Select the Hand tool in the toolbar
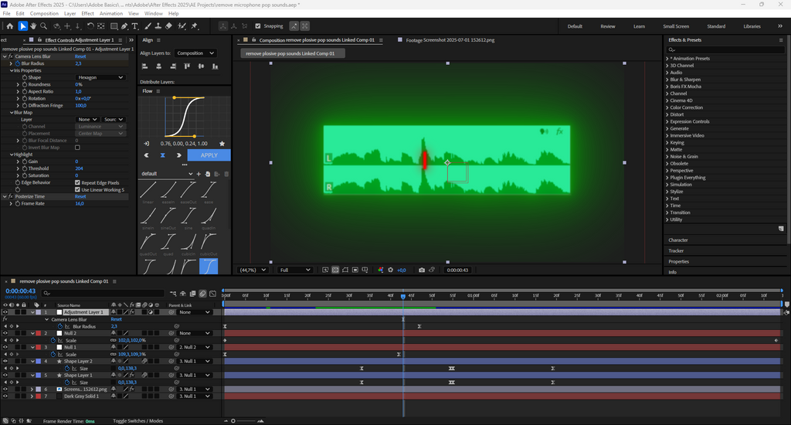 [33, 26]
